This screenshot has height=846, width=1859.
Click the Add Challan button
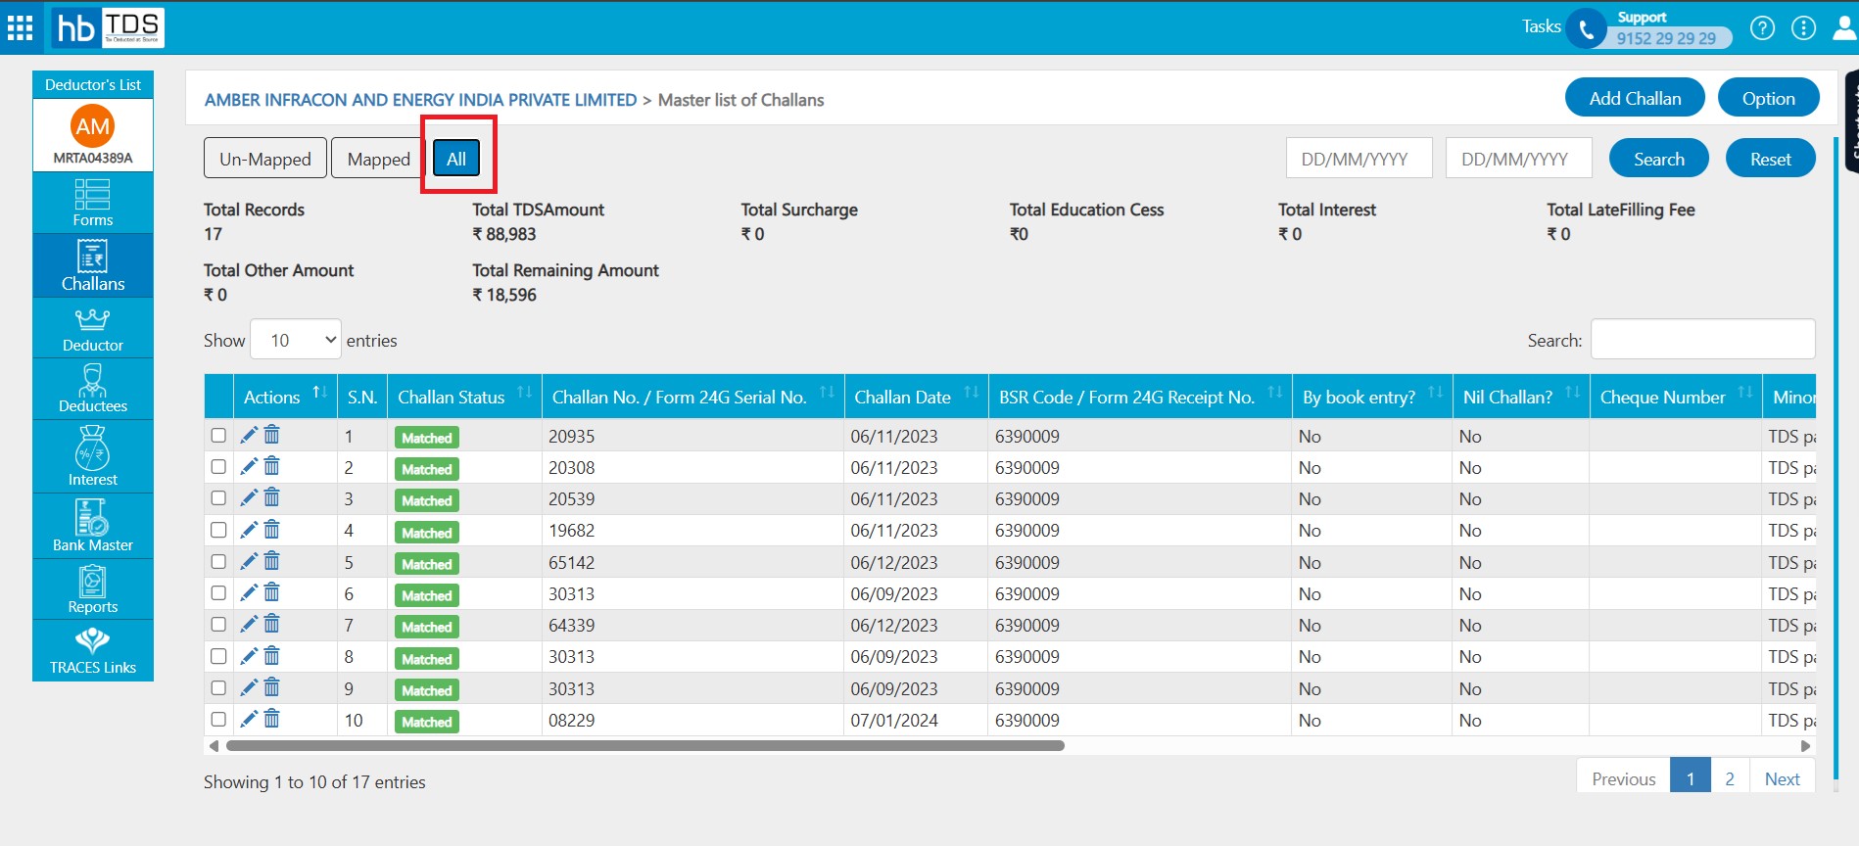click(x=1635, y=98)
